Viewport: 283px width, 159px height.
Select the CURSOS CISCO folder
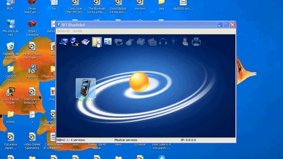[x=11, y=74]
